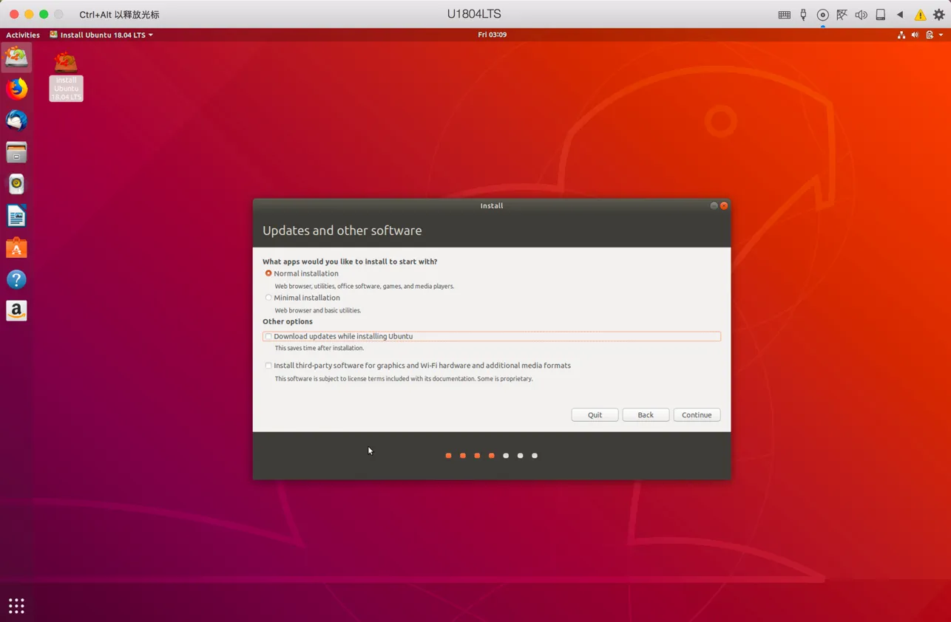
Task: Open the Activities overview
Action: tap(23, 35)
